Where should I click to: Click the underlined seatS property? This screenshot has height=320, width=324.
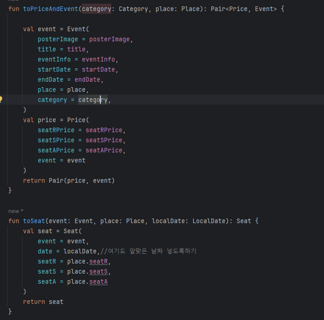click(98, 271)
